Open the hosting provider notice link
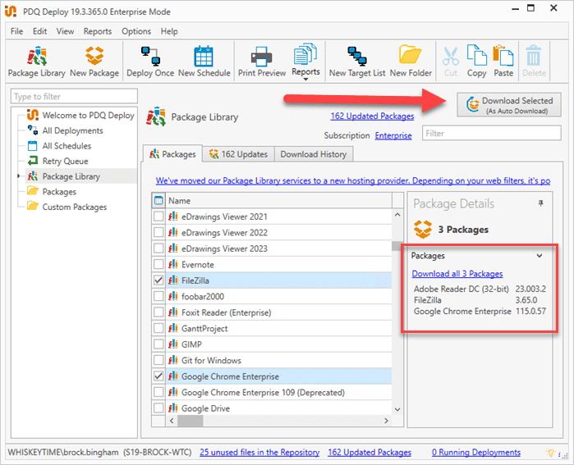Image resolution: width=574 pixels, height=465 pixels. [x=353, y=180]
